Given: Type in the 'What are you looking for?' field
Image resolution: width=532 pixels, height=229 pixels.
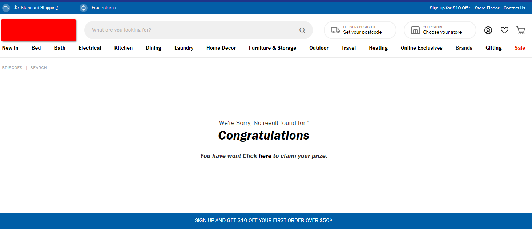Looking at the screenshot, I should click(x=193, y=30).
